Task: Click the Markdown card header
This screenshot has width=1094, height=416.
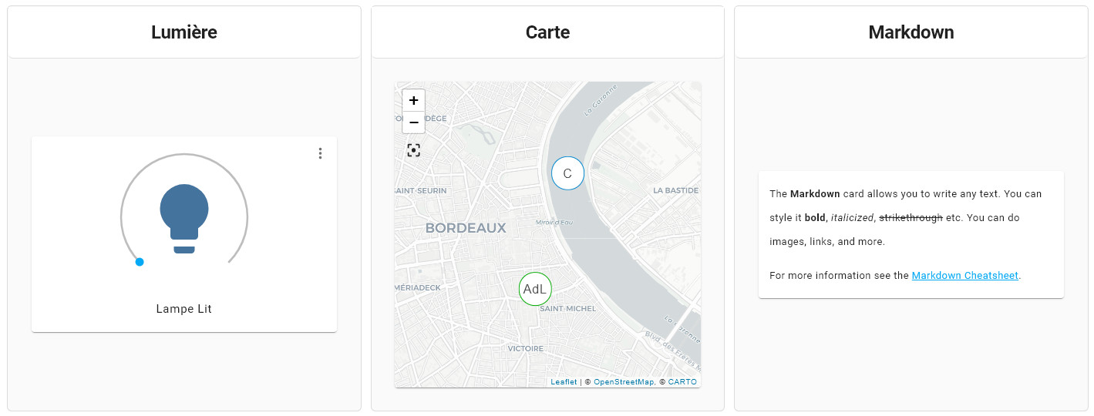Action: [x=911, y=32]
